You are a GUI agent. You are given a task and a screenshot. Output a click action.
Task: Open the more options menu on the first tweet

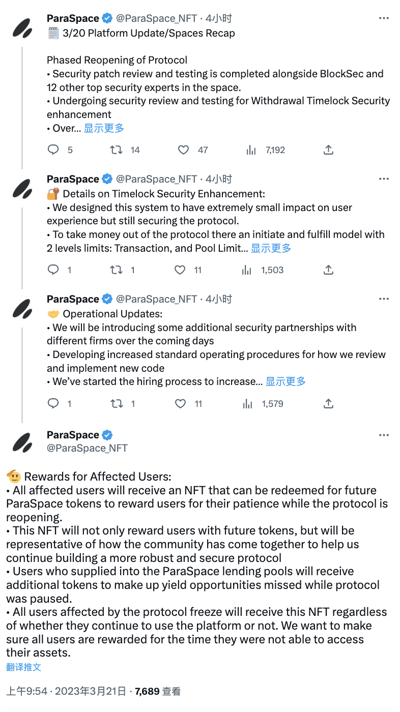[384, 17]
